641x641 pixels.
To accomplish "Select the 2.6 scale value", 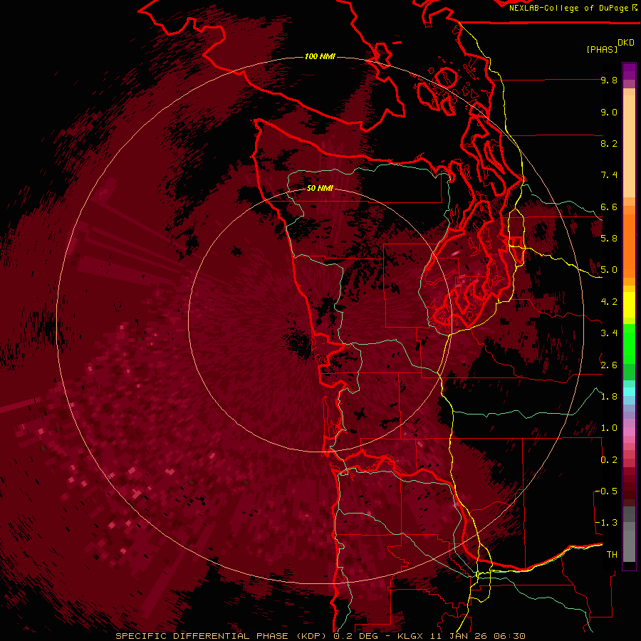I will (x=609, y=365).
